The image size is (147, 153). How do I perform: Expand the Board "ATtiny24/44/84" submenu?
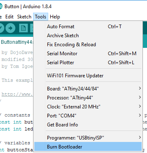coord(88,89)
